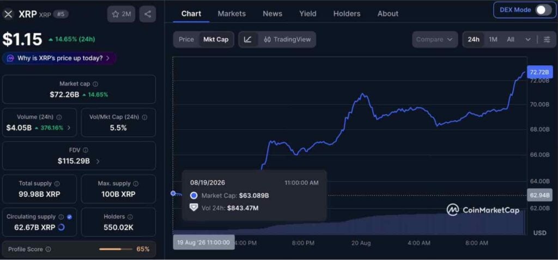
Task: Click the $1.15 price
Action: click(22, 39)
